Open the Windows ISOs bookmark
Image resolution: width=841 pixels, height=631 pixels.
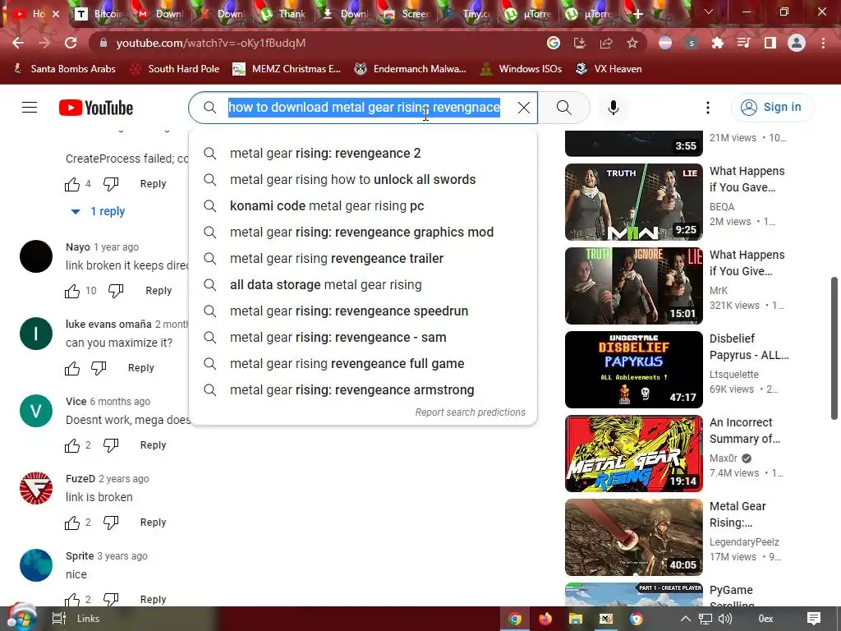tap(521, 69)
